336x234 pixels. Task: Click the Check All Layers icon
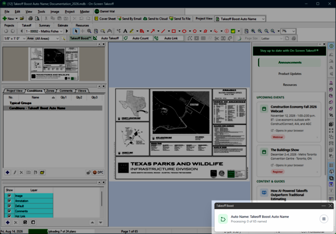25,222
